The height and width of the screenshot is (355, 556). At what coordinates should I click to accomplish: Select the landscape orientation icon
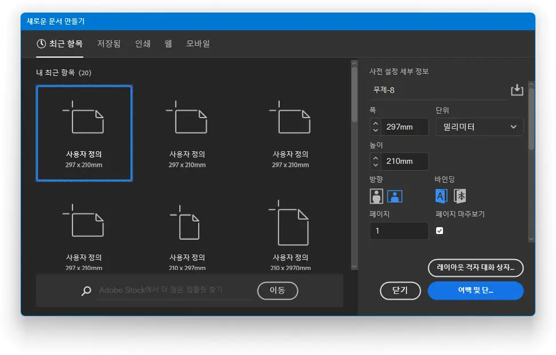click(394, 196)
